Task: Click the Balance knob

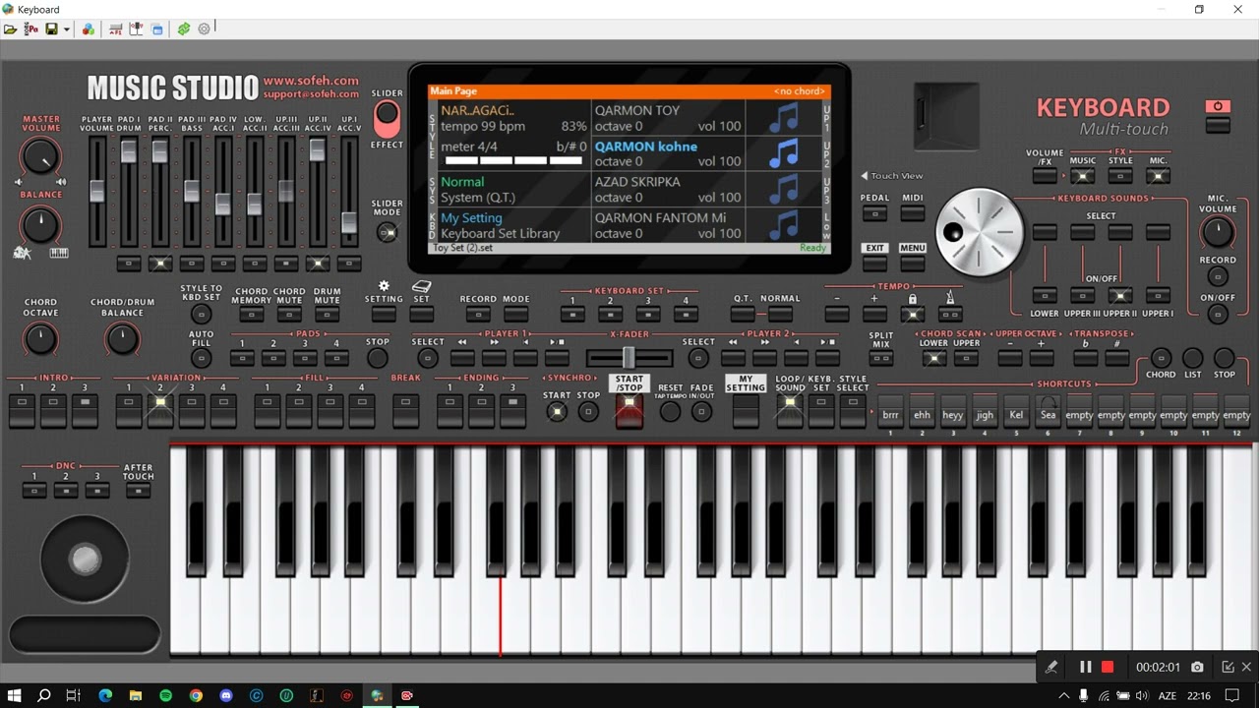Action: pos(40,225)
